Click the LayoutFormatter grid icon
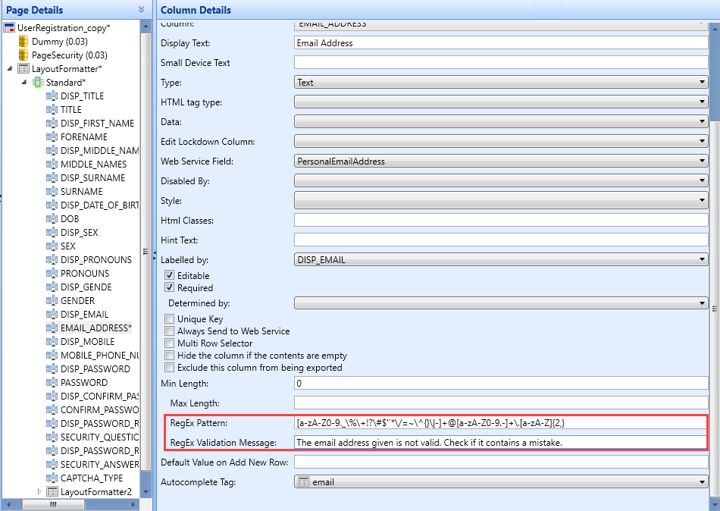 pyautogui.click(x=23, y=69)
